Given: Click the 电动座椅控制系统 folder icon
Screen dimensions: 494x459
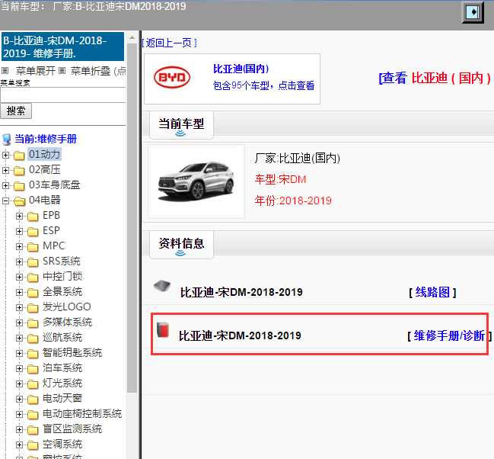Looking at the screenshot, I should tap(33, 414).
